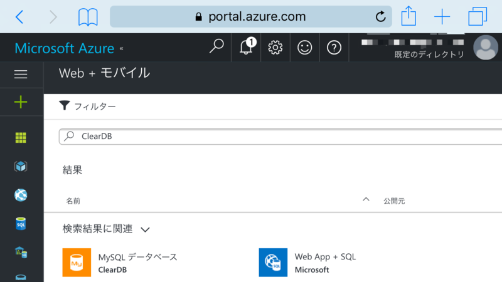This screenshot has height=282, width=502.
Task: Open All resources grid icon
Action: 21,138
